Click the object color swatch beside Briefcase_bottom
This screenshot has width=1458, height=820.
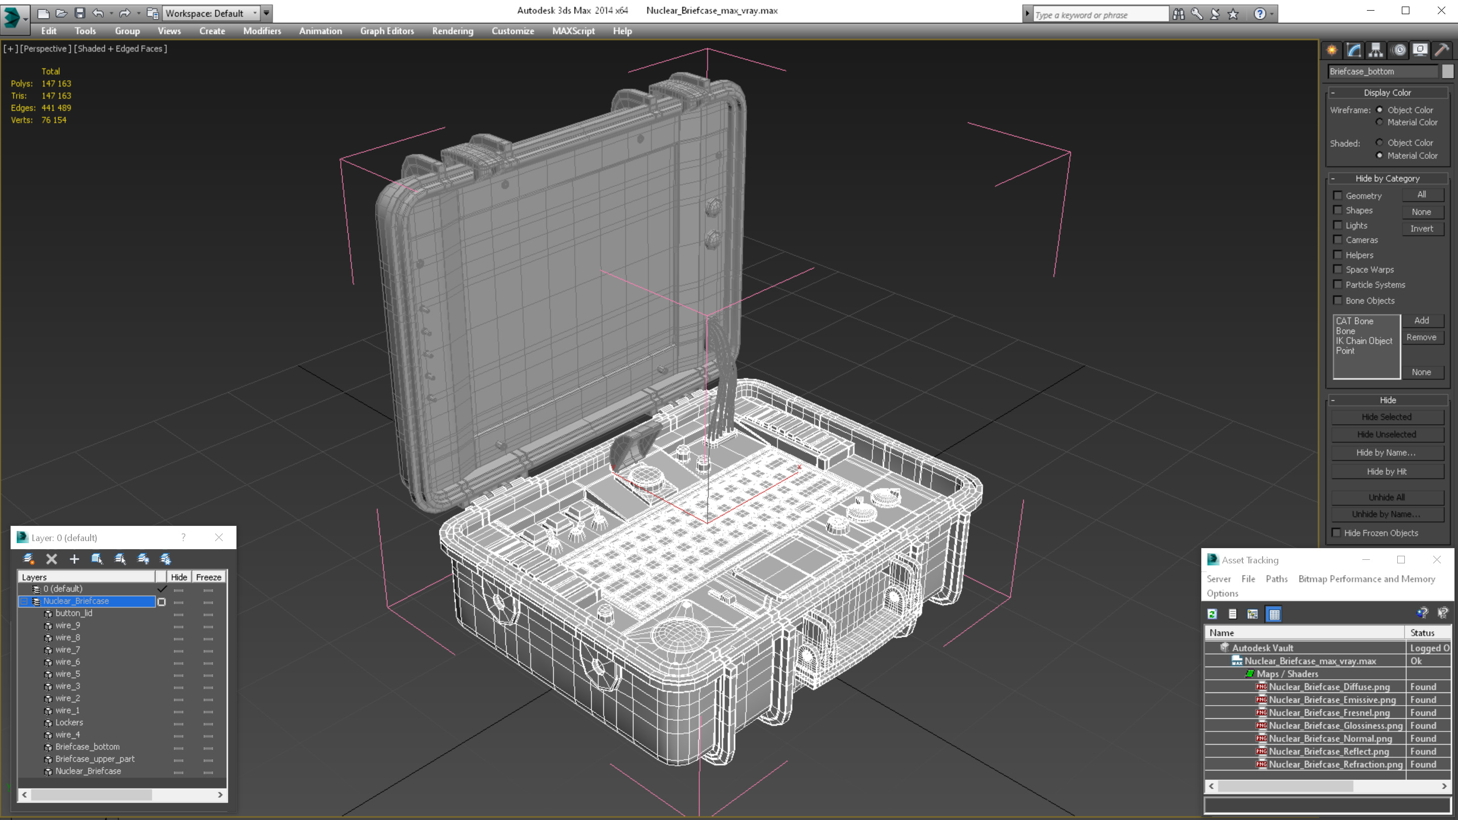[1447, 71]
